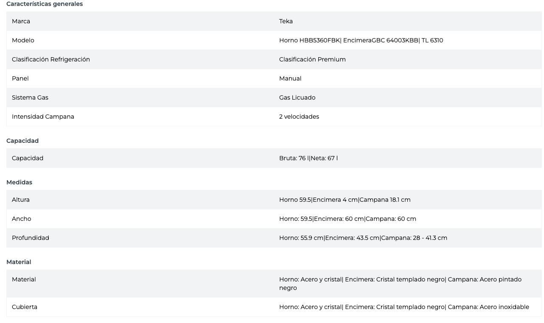Click the Material section heading

[19, 262]
